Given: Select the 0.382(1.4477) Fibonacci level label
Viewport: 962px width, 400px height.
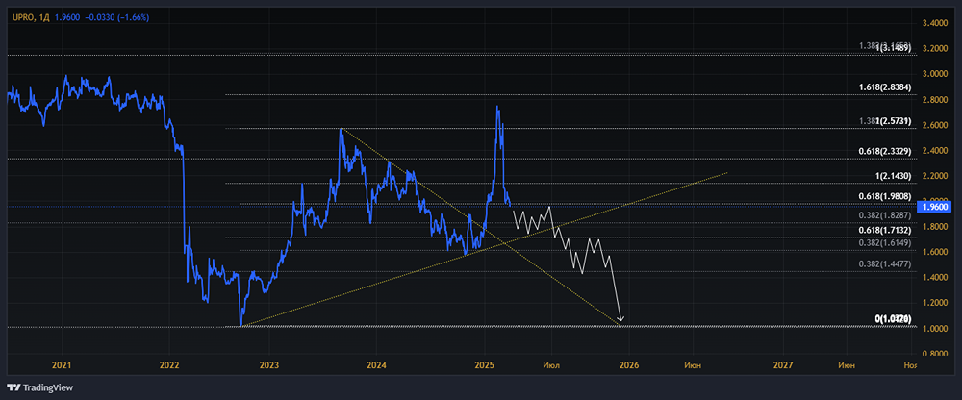Looking at the screenshot, I should pyautogui.click(x=884, y=264).
